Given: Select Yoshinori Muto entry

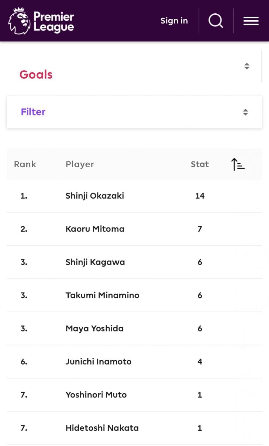Looking at the screenshot, I should tap(96, 395).
